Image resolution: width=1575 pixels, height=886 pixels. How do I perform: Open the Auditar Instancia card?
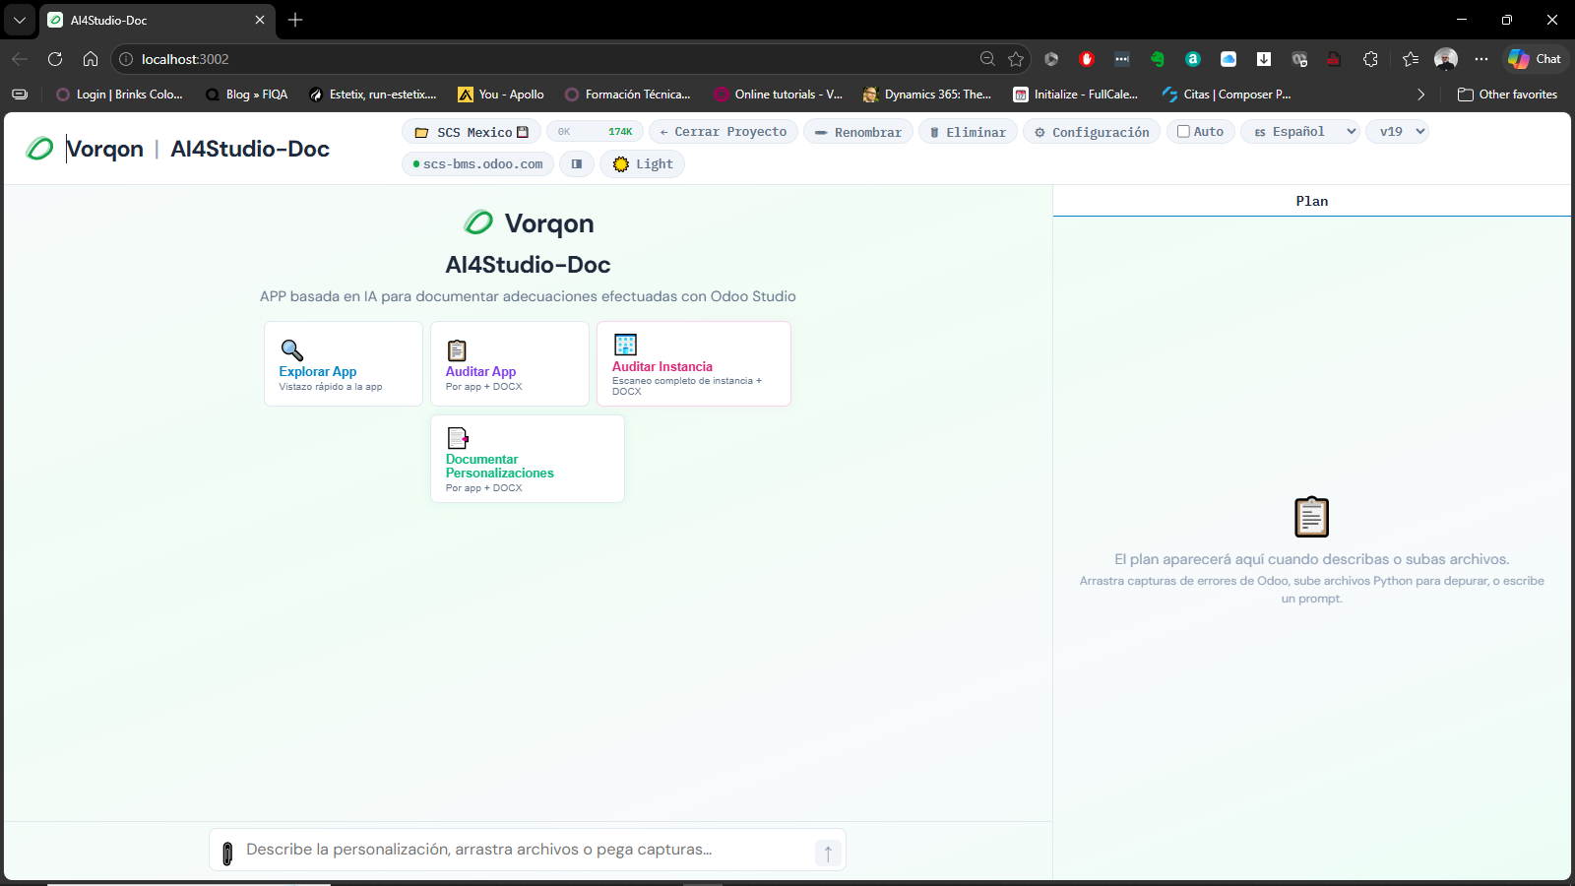694,363
